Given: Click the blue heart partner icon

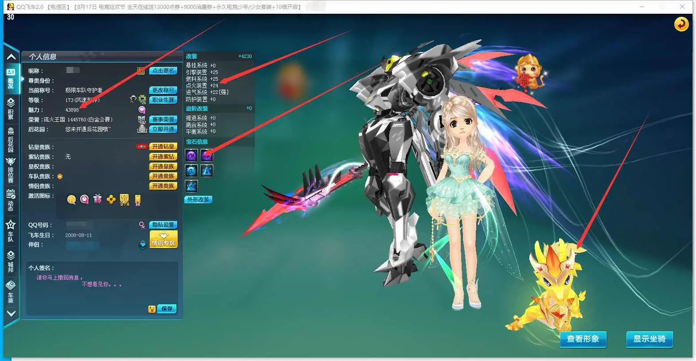Looking at the screenshot, I should (143, 245).
